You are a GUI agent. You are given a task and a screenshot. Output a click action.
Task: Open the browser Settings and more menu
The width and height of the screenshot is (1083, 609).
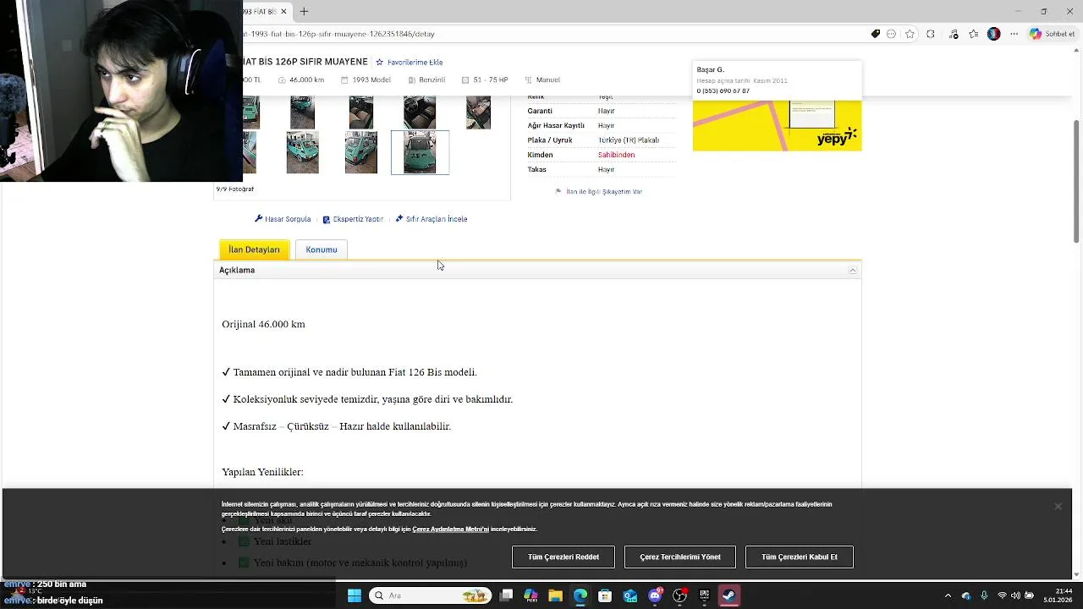pyautogui.click(x=1014, y=34)
